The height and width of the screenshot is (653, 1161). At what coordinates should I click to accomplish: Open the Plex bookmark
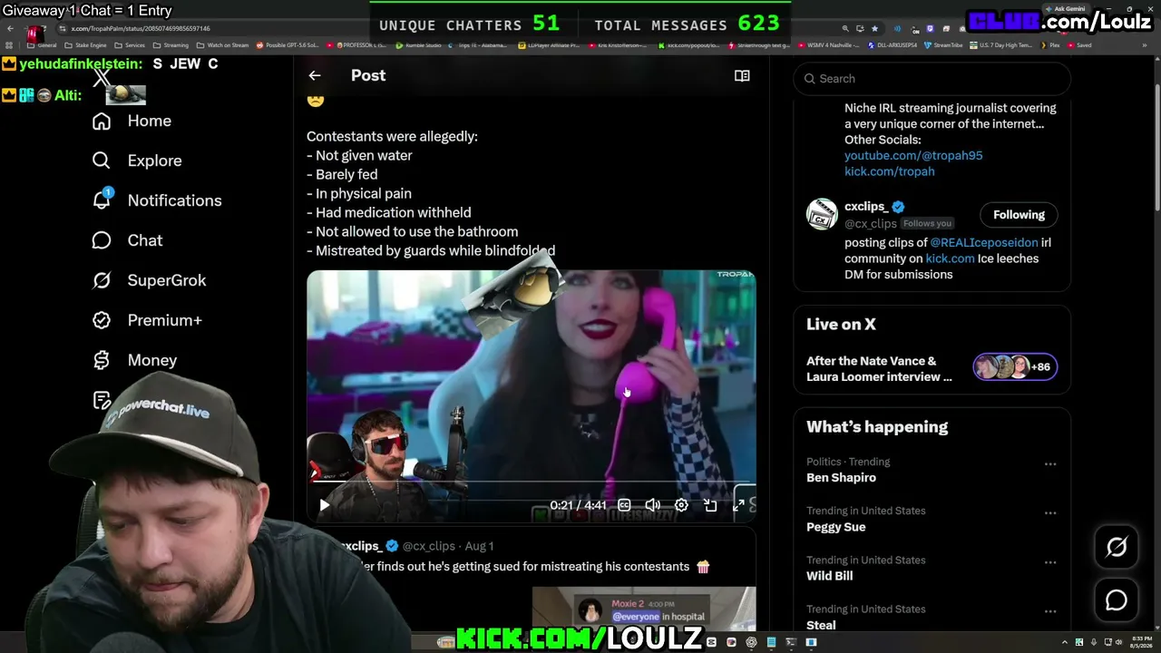click(x=1052, y=44)
